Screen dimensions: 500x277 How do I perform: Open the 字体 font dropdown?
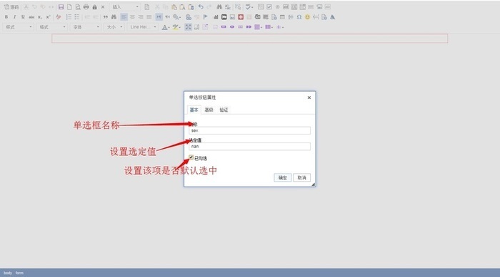point(86,27)
